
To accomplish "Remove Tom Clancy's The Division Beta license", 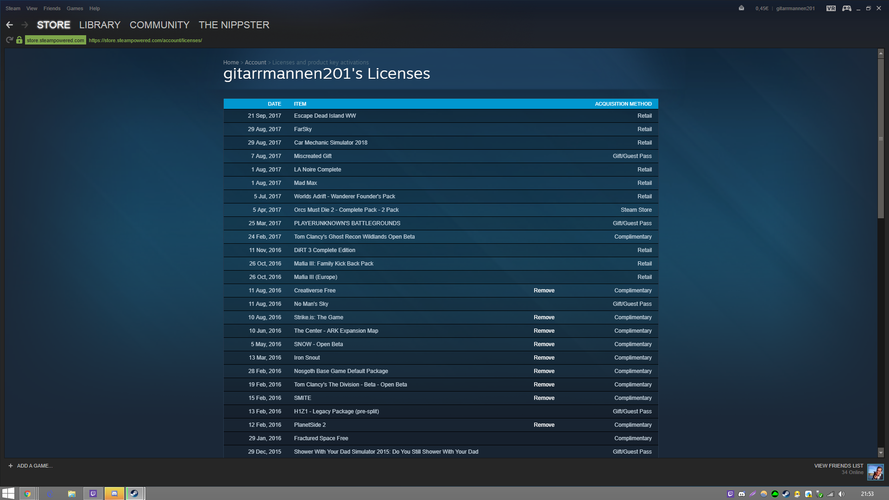I will click(x=544, y=385).
